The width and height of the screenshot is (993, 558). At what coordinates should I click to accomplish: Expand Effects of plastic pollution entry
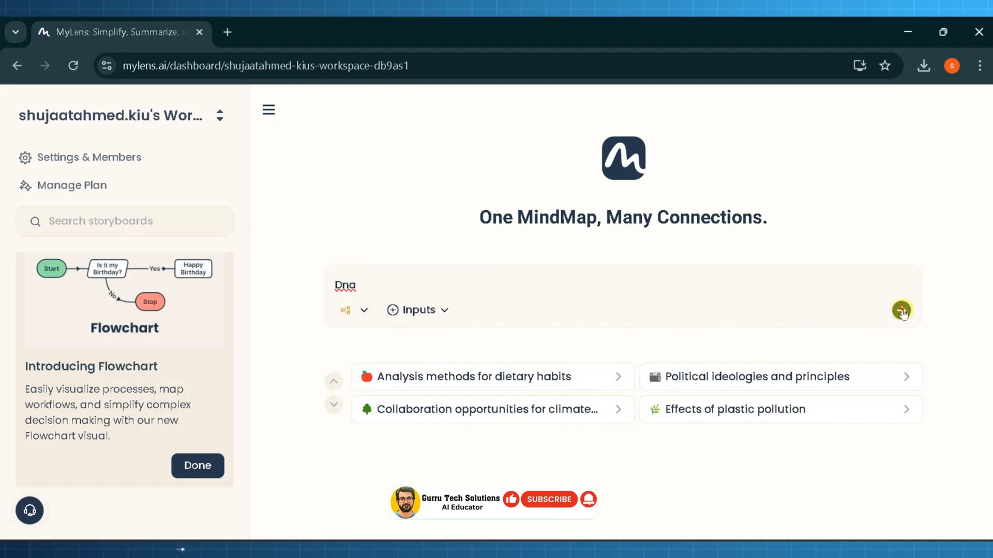pos(907,409)
